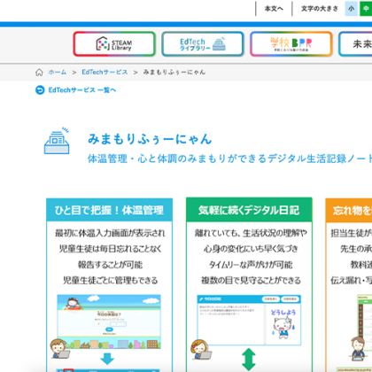
Task: Open the 今日の日記 diary screenshot thumbnail
Action: [249, 320]
